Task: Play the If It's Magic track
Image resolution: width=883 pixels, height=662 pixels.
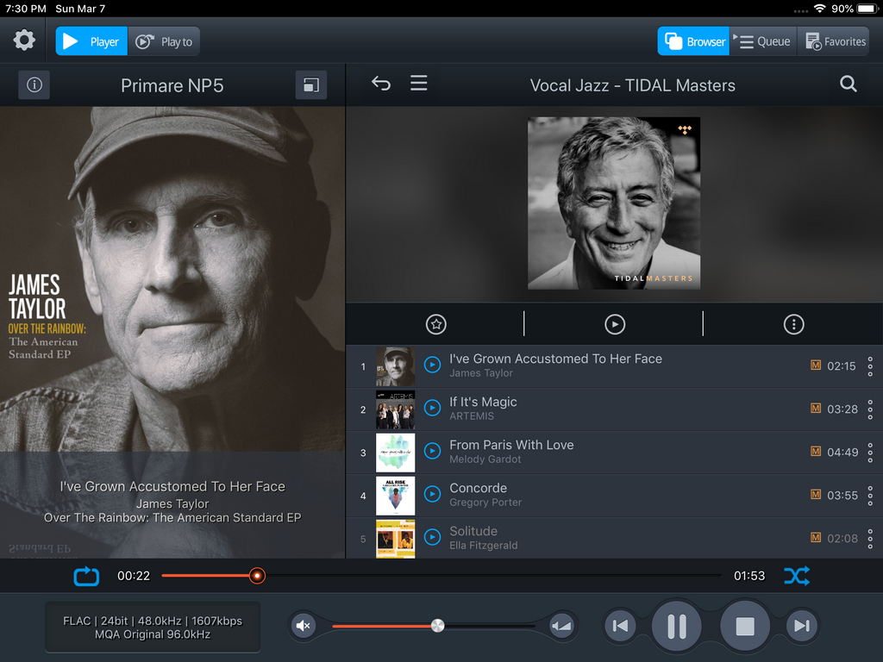Action: [432, 408]
